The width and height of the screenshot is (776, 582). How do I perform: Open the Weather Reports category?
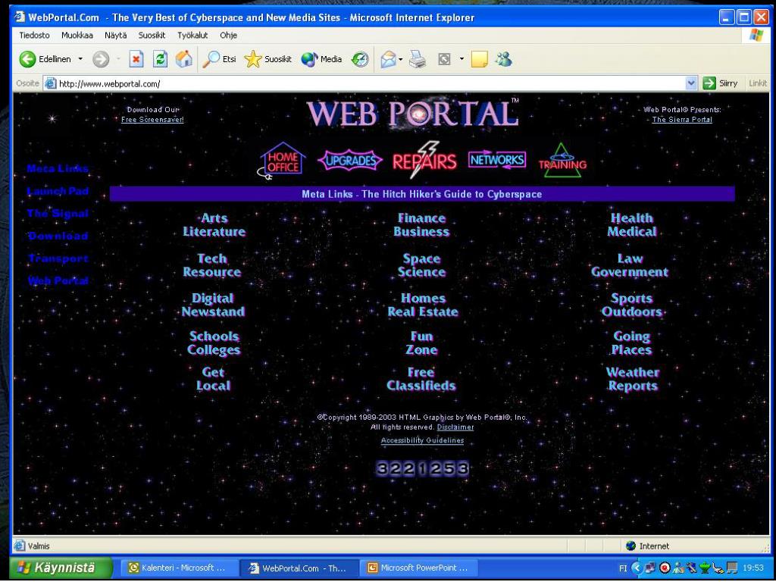pyautogui.click(x=633, y=379)
